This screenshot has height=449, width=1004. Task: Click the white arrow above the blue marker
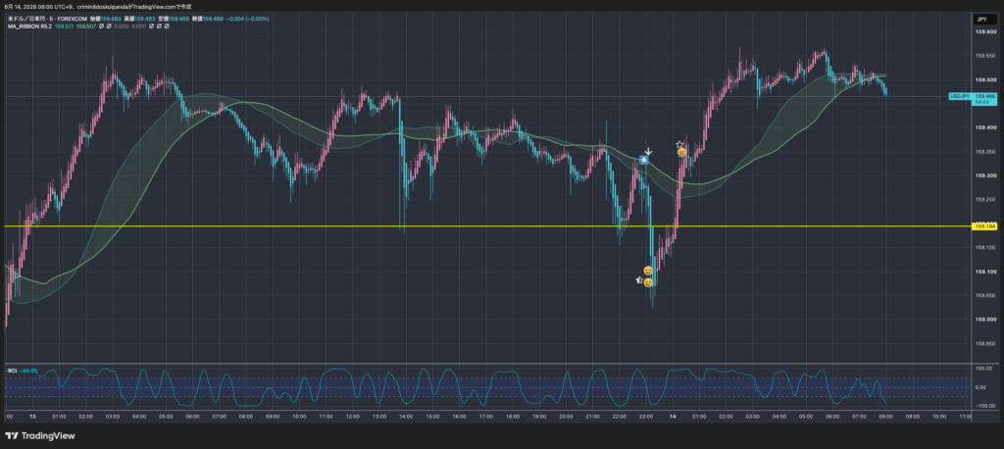(x=648, y=151)
